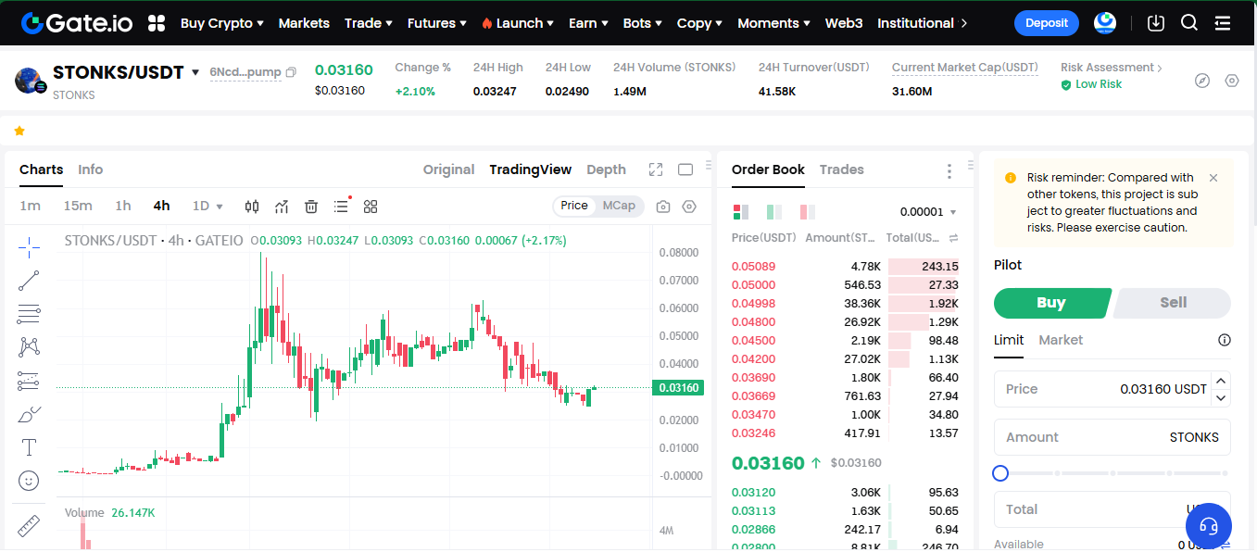The height and width of the screenshot is (552, 1257).
Task: Select the crosshair cursor tool
Action: (x=29, y=246)
